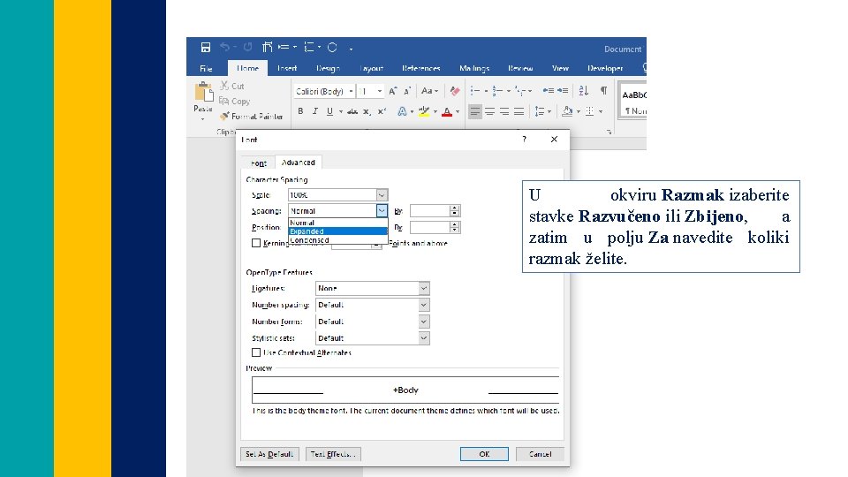Align text left in the ribbon
The image size is (848, 477).
[x=475, y=111]
